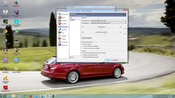The image size is (175, 98).
Task: Click the Abbrechen button
Action: click(115, 60)
